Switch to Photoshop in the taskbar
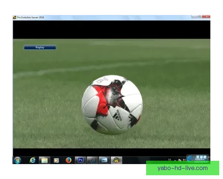This screenshot has height=179, width=223. 80,160
